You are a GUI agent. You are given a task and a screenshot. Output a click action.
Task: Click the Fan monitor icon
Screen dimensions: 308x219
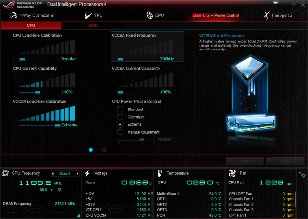[232, 173]
